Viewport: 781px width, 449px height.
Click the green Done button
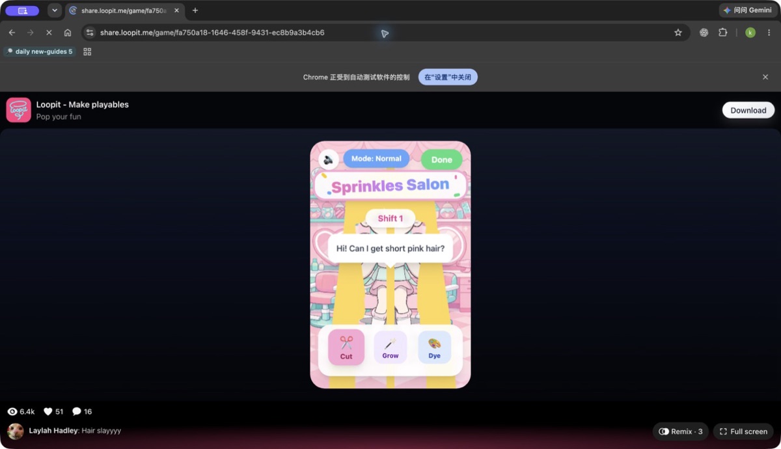click(x=441, y=159)
